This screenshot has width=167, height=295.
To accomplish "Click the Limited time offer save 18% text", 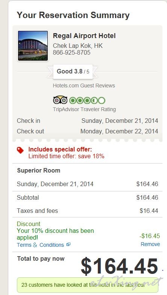I will point(66,156).
